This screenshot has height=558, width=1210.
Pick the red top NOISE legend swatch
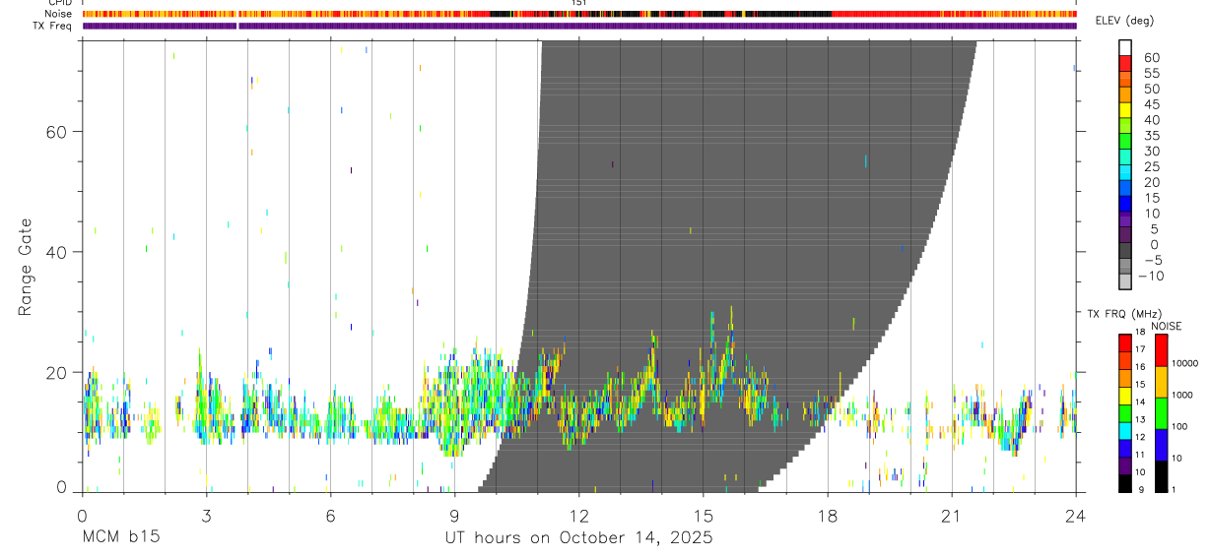tap(1161, 350)
